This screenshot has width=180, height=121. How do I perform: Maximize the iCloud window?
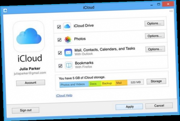(x=159, y=4)
